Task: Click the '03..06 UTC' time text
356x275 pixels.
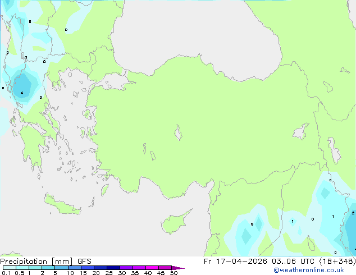Action: click(x=293, y=262)
